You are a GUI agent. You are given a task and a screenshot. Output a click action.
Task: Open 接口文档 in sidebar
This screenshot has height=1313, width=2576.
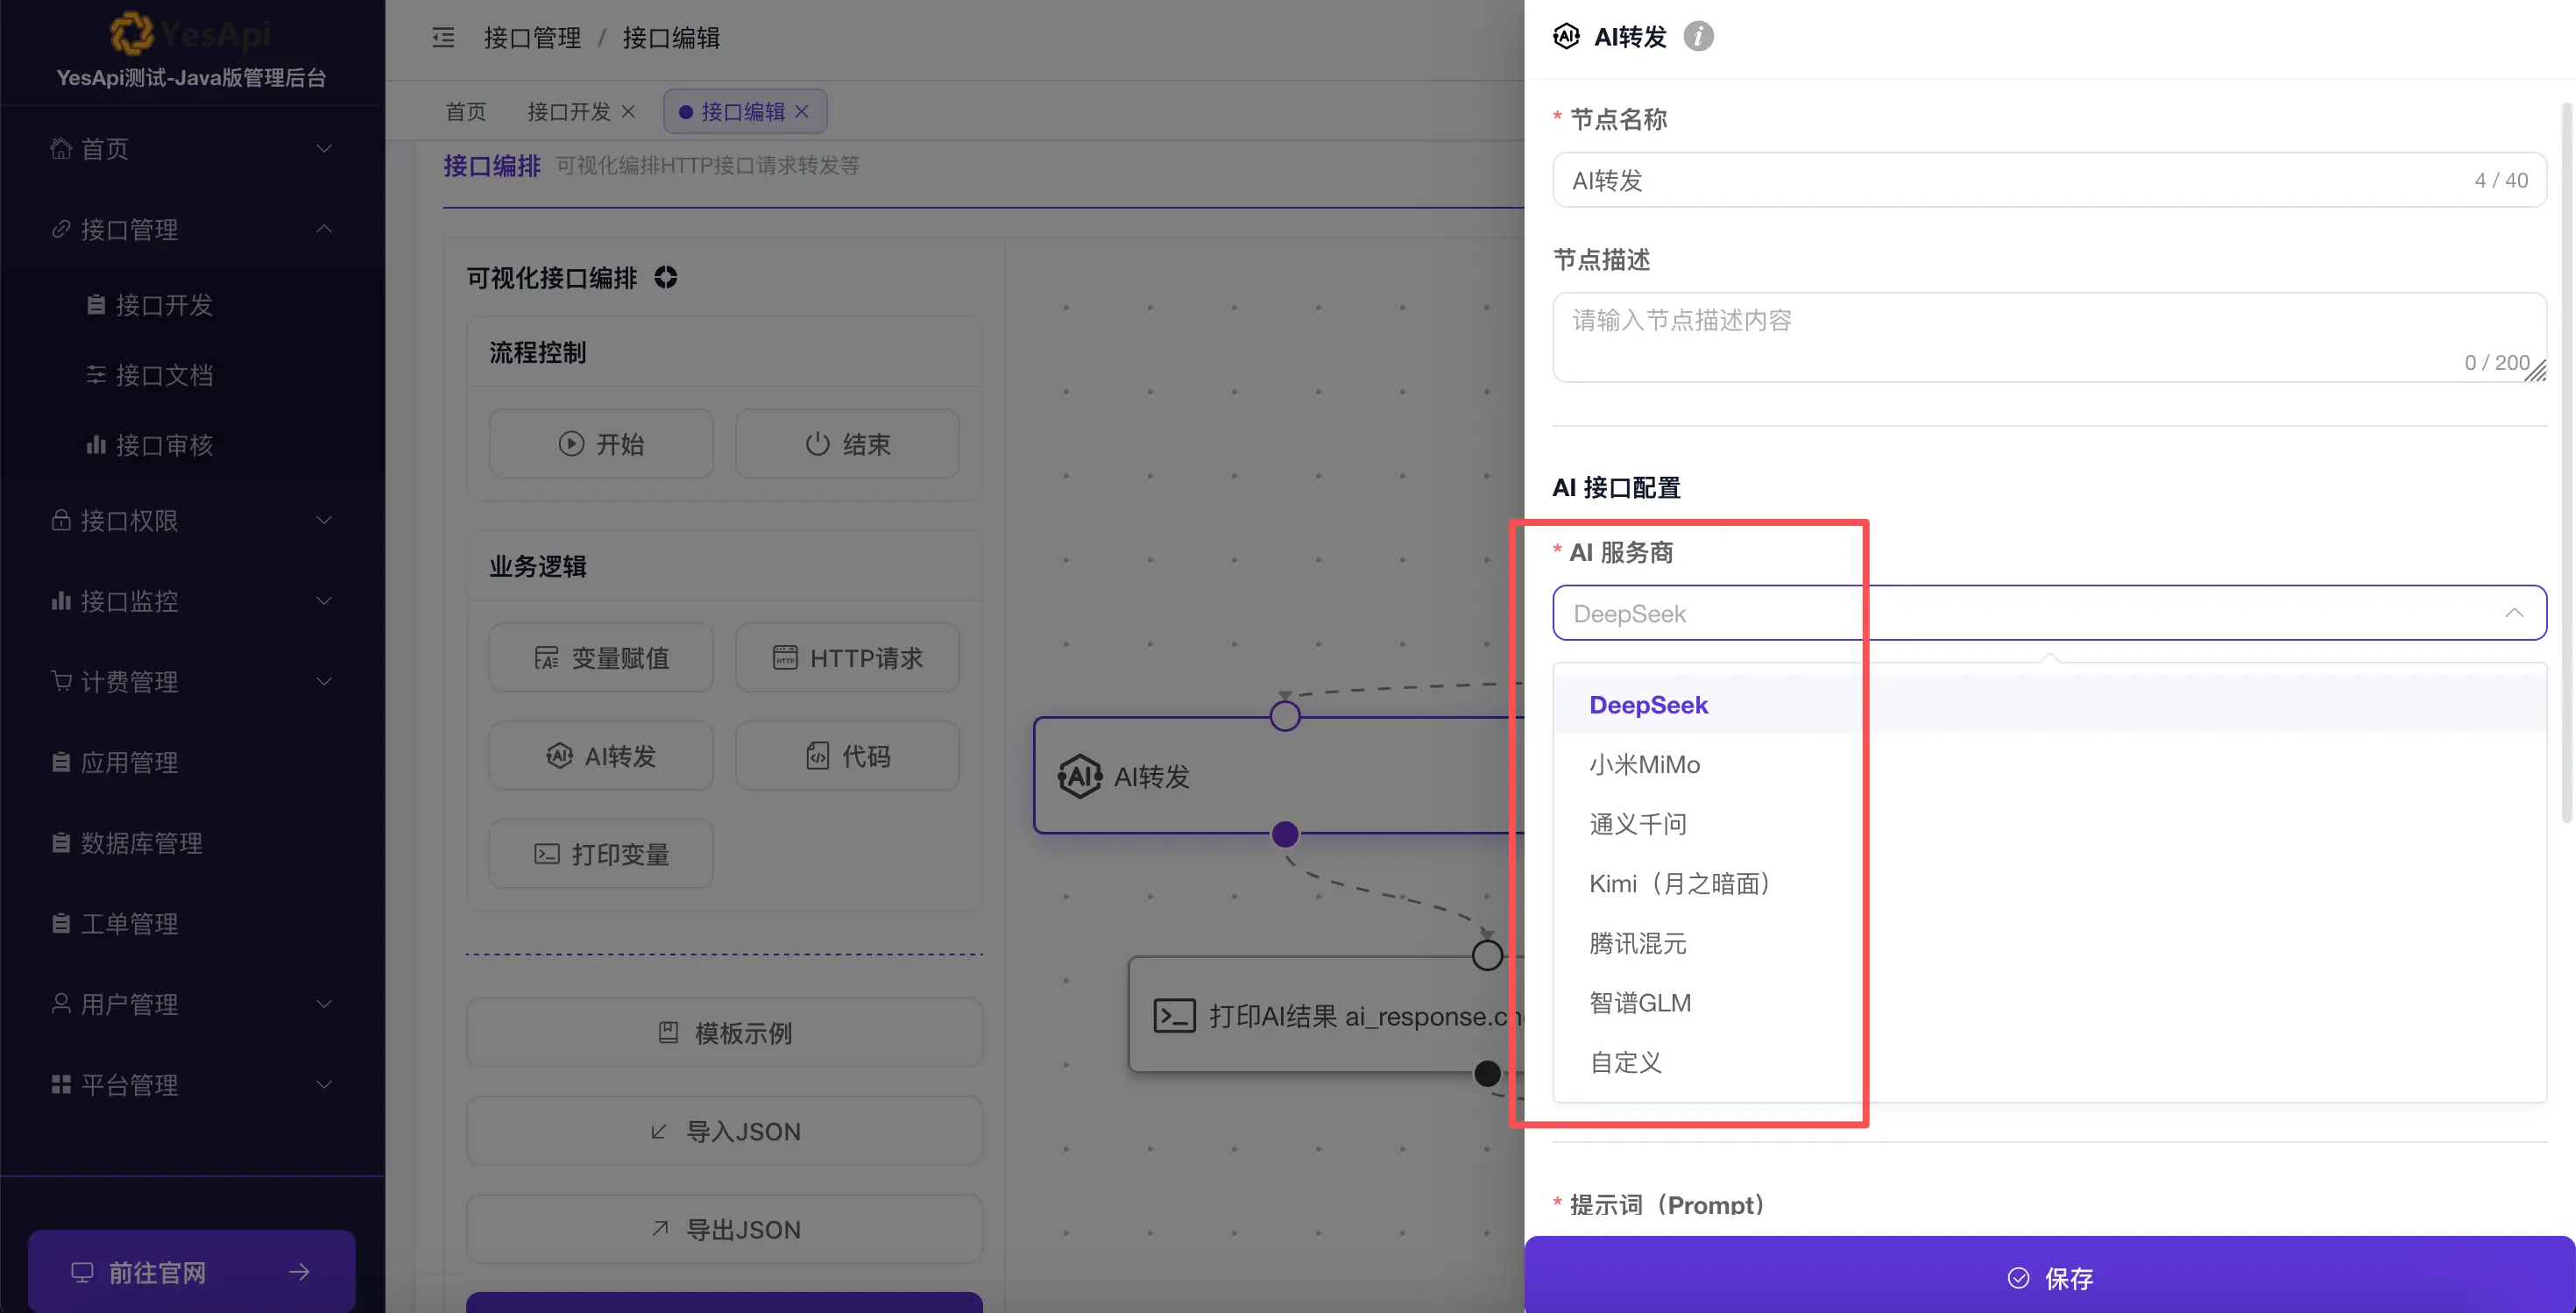192,375
